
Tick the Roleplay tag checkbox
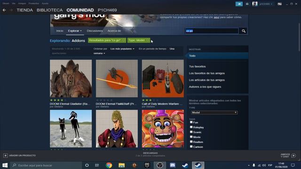click(x=191, y=127)
